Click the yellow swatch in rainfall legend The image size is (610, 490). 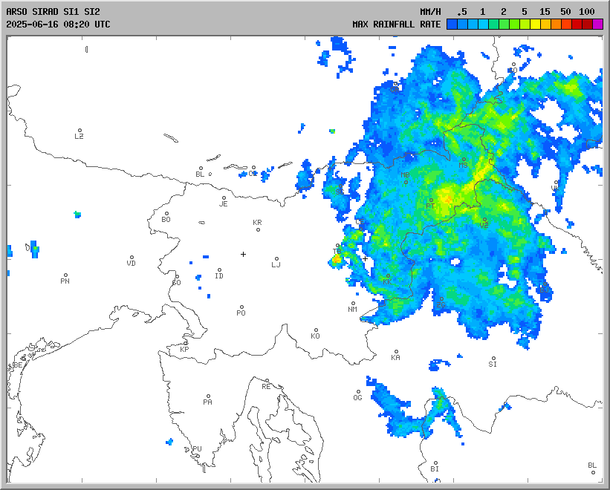point(536,24)
